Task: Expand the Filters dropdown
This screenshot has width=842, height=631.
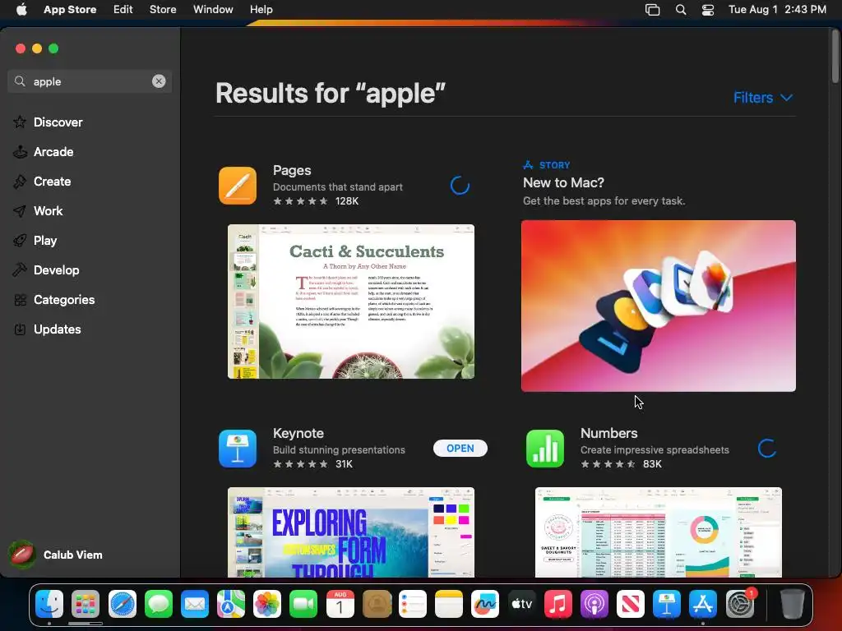Action: point(763,98)
